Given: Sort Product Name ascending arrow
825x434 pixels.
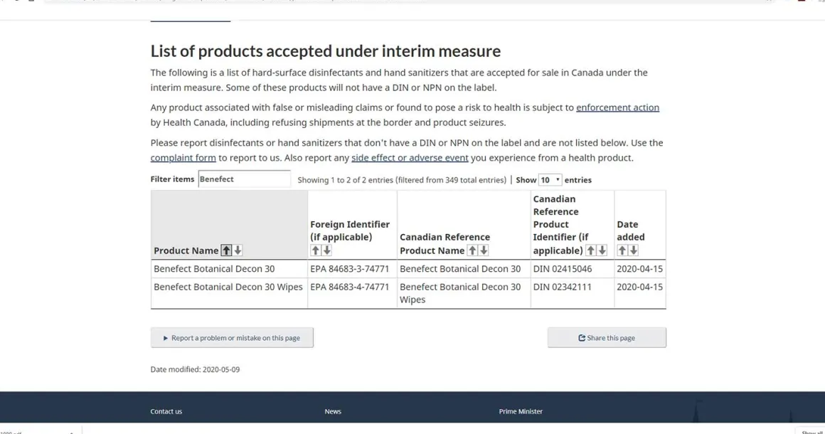Looking at the screenshot, I should pyautogui.click(x=226, y=250).
